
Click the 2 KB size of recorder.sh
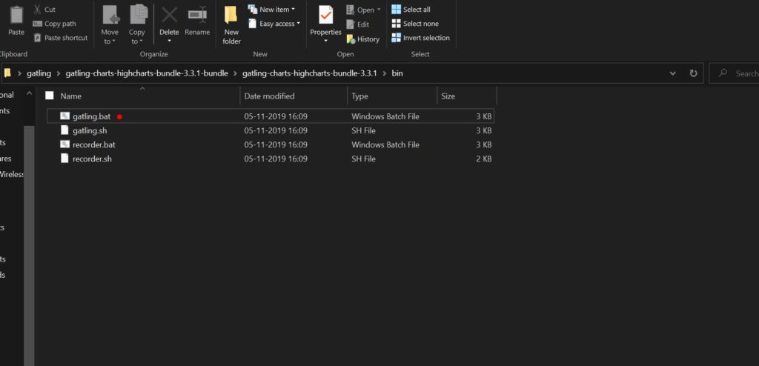(483, 159)
